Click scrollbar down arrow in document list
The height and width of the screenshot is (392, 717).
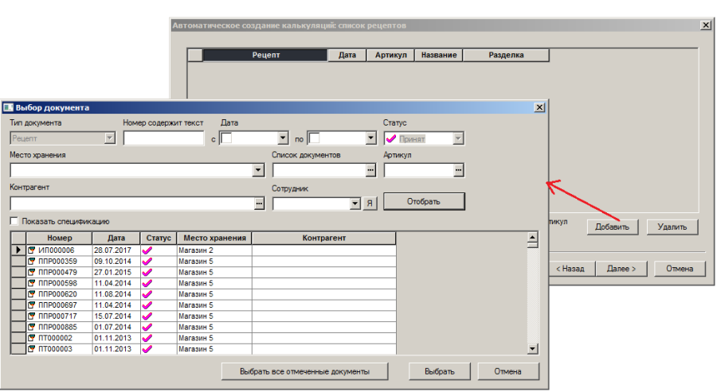click(x=532, y=349)
